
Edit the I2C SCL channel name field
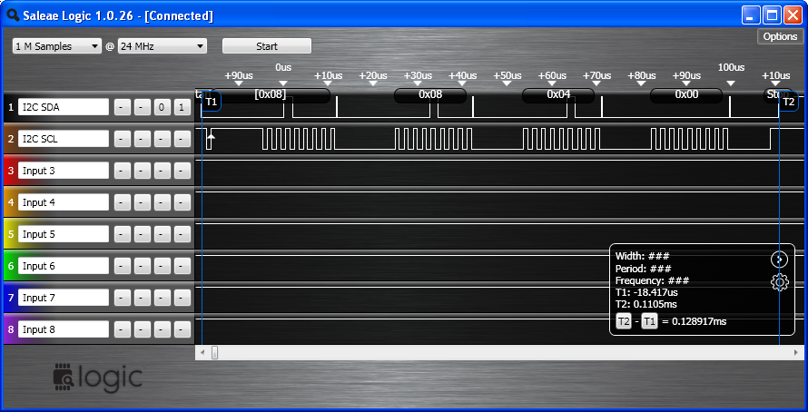(x=64, y=139)
